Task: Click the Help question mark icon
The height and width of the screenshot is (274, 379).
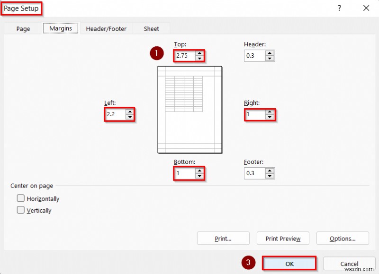Action: pyautogui.click(x=340, y=8)
